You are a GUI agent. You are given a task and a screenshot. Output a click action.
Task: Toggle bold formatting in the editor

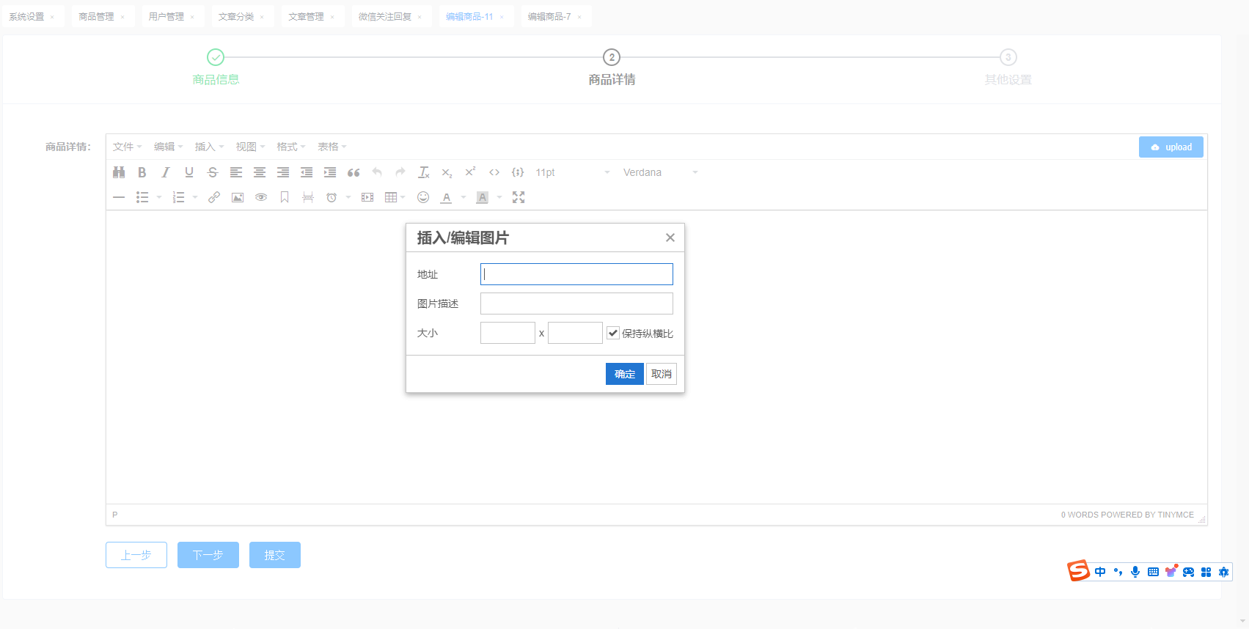pyautogui.click(x=142, y=172)
